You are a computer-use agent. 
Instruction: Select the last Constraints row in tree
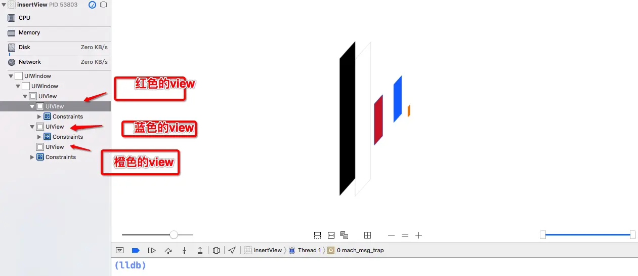(x=55, y=157)
